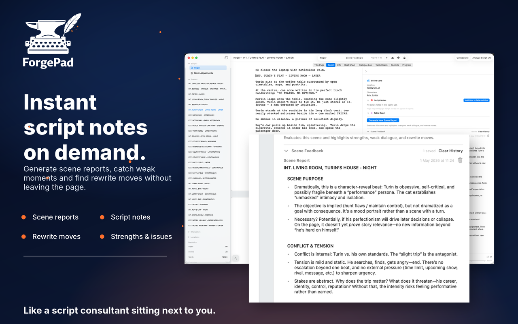
Task: Click the round globe icon in toolbar
Action: 399,58
